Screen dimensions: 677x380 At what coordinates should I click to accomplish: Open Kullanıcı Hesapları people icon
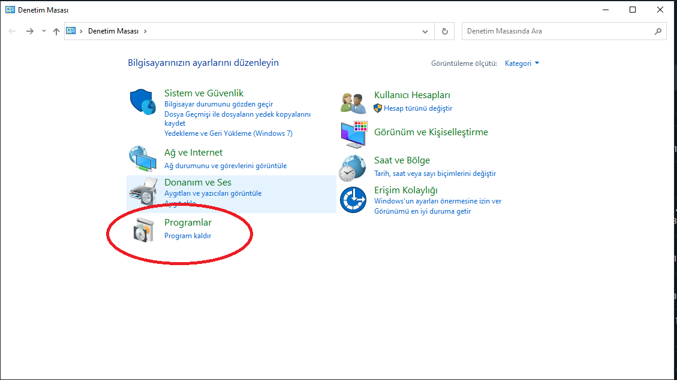tap(353, 103)
